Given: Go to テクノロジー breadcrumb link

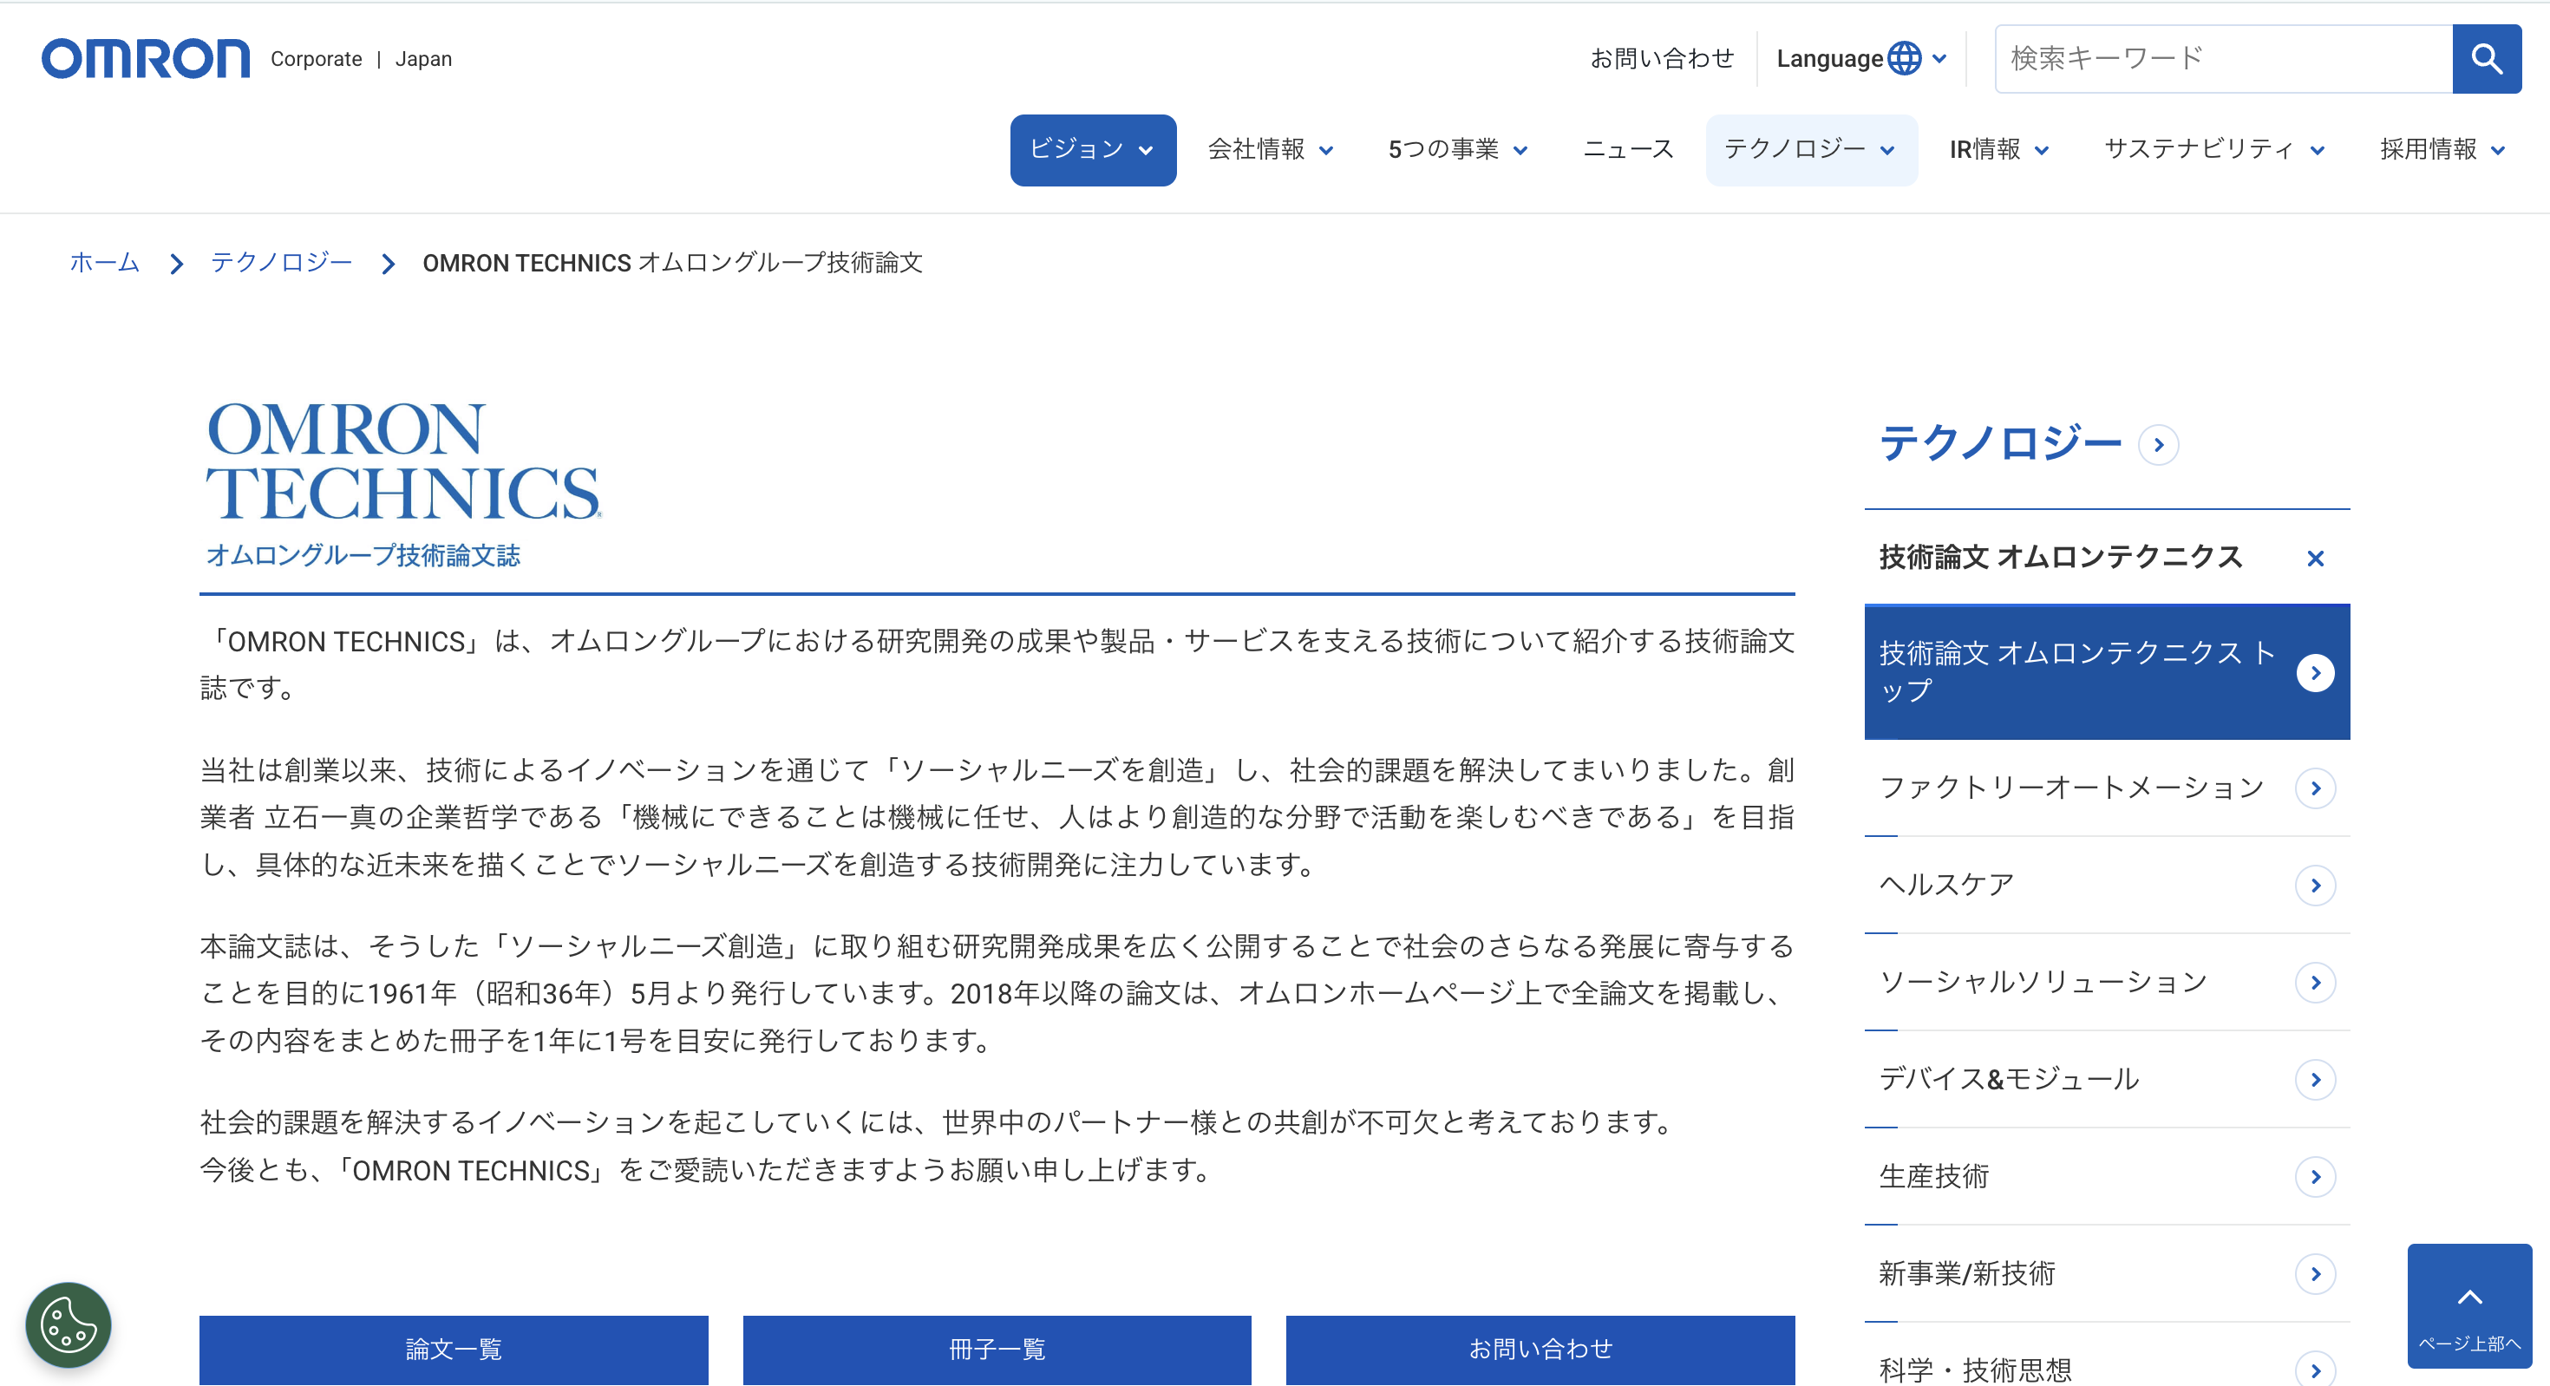Looking at the screenshot, I should pyautogui.click(x=281, y=262).
